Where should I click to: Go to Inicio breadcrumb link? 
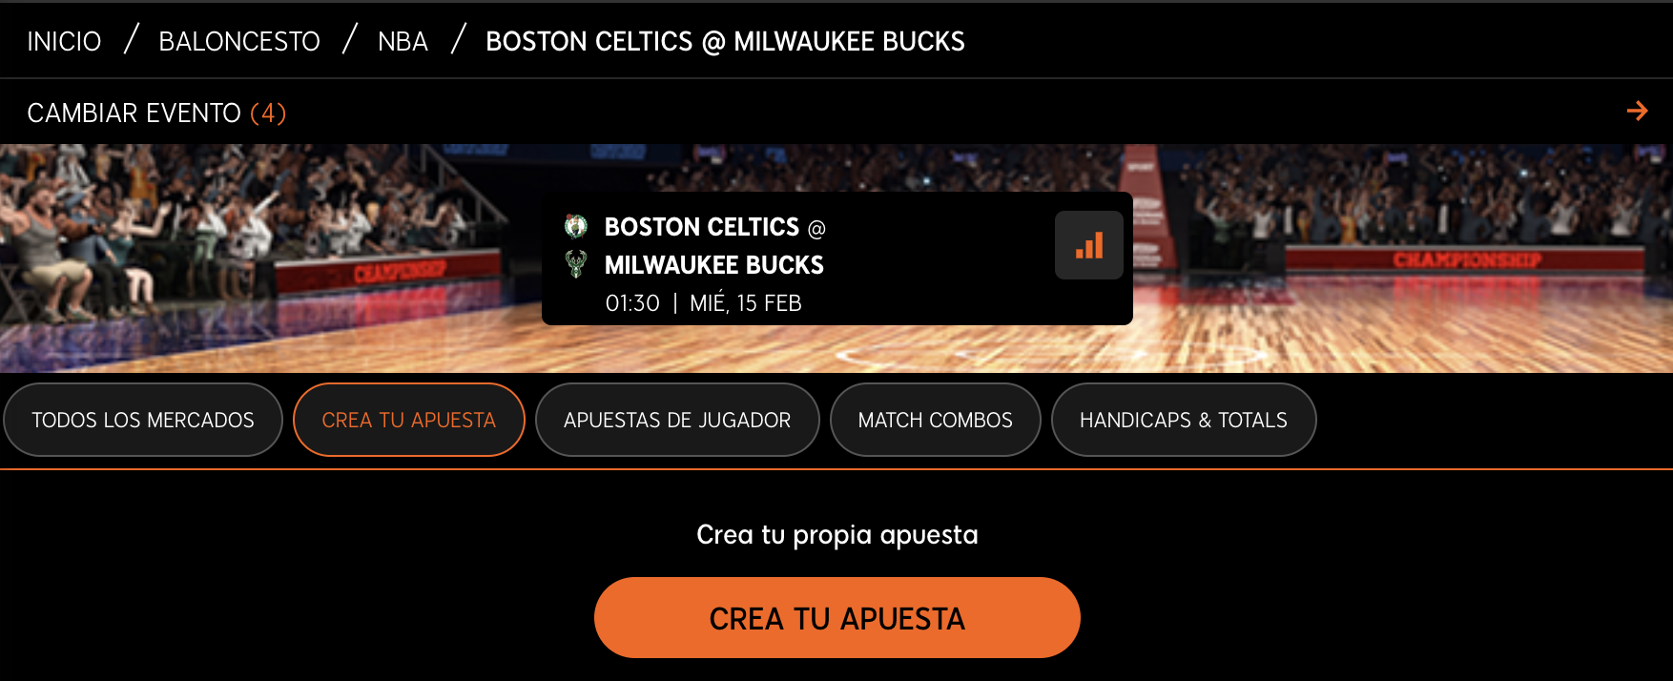tap(64, 41)
